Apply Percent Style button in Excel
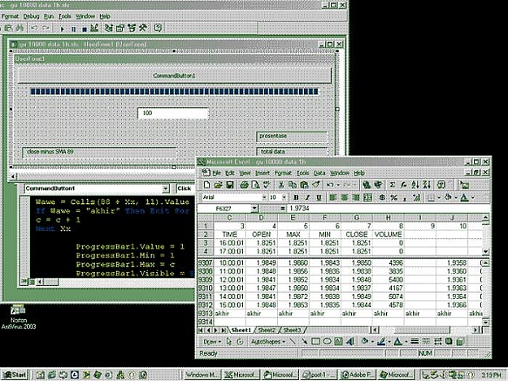The image size is (508, 381). click(393, 197)
